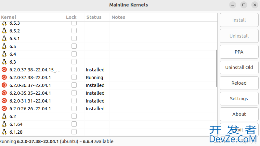Image resolution: width=260 pixels, height=146 pixels.
Task: Open the About dialog
Action: click(239, 114)
